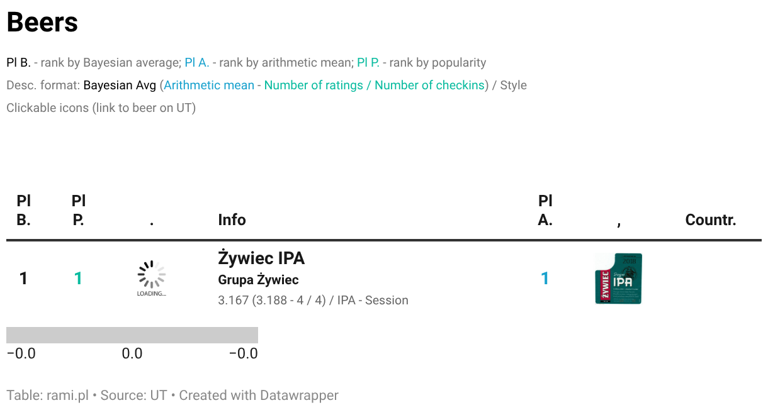Click the Żywiec IPA beer label thumbnail

pyautogui.click(x=618, y=279)
